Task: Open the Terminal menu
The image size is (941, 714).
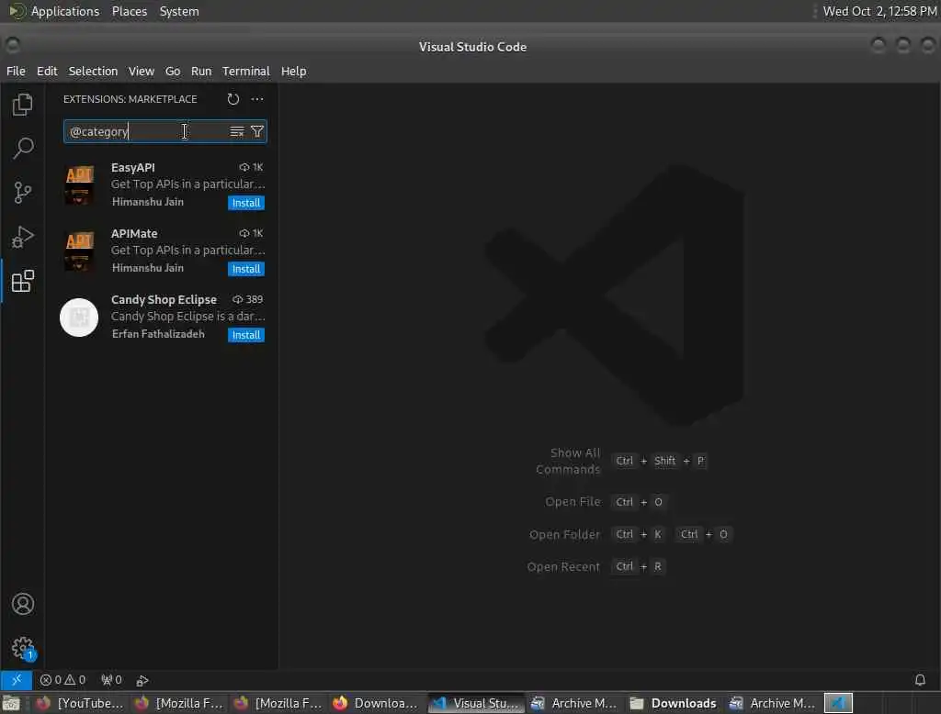Action: (246, 71)
